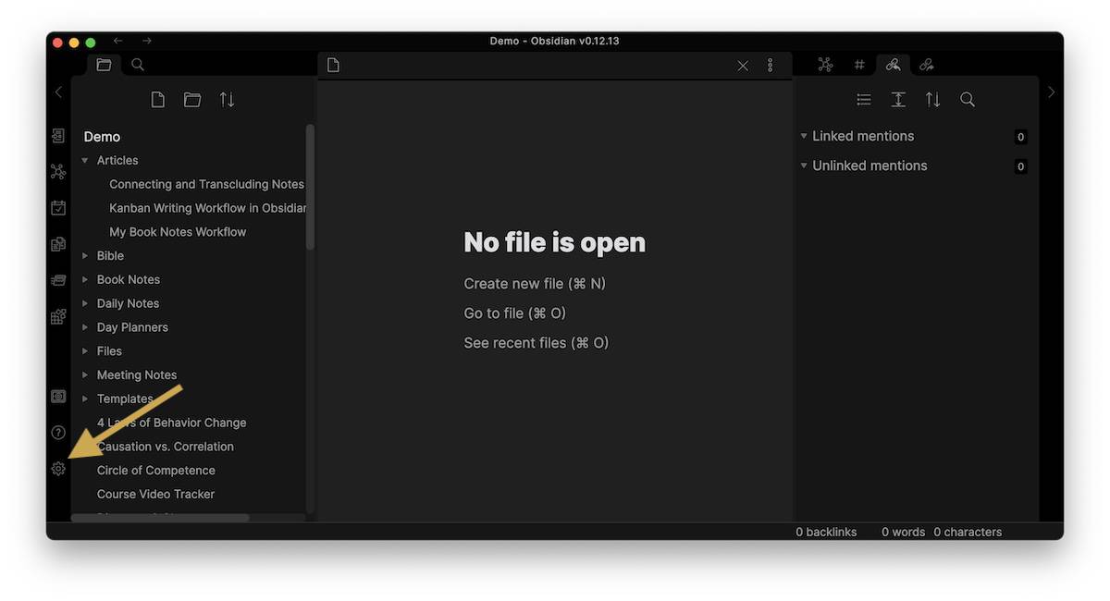The image size is (1110, 601).
Task: Change sort order in the backlinks pane
Action: pos(933,100)
